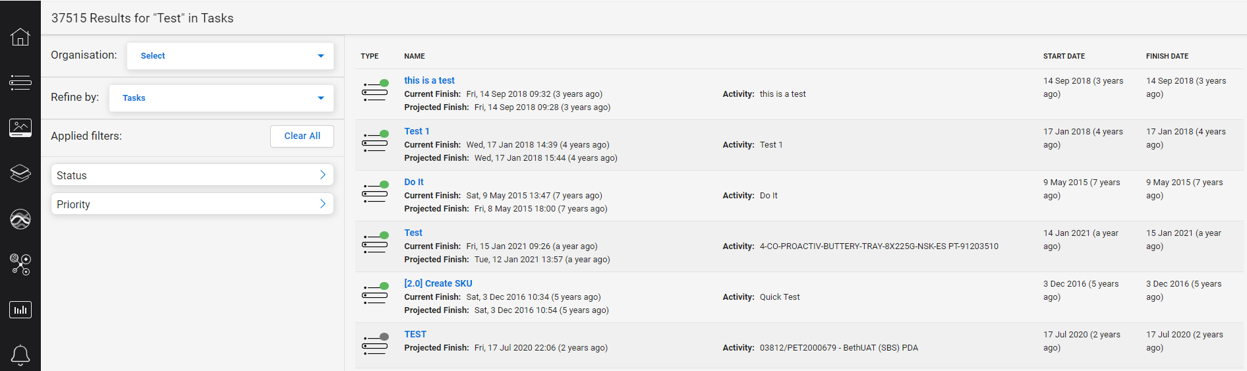This screenshot has height=371, width=1247.
Task: Open the bar chart reports icon
Action: pos(20,310)
